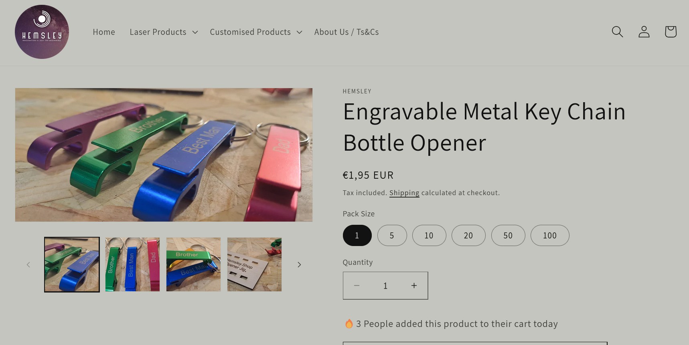Click the quantity number input field

click(385, 285)
